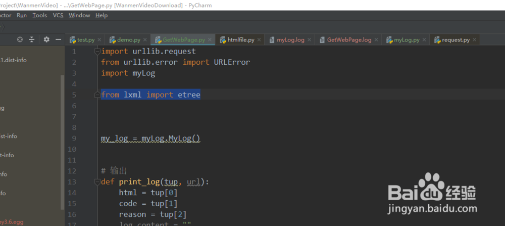Close the request.py tab
The image size is (505, 226).
click(474, 40)
